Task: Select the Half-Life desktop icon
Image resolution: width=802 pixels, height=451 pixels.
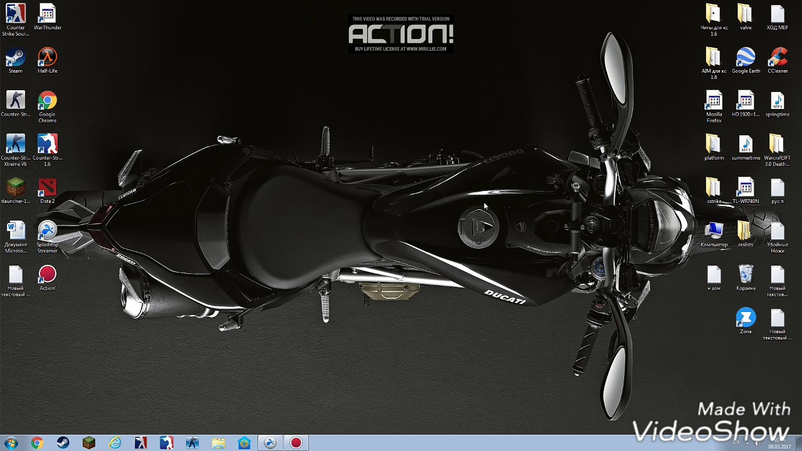Action: 48,61
